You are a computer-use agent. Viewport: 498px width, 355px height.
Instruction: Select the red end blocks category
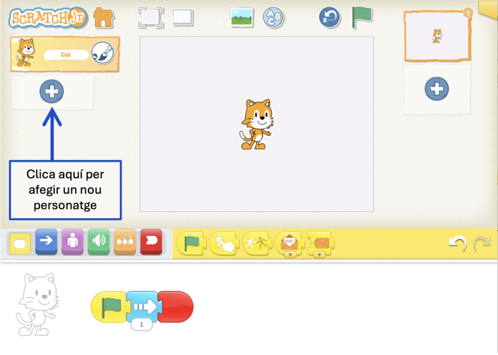(151, 241)
